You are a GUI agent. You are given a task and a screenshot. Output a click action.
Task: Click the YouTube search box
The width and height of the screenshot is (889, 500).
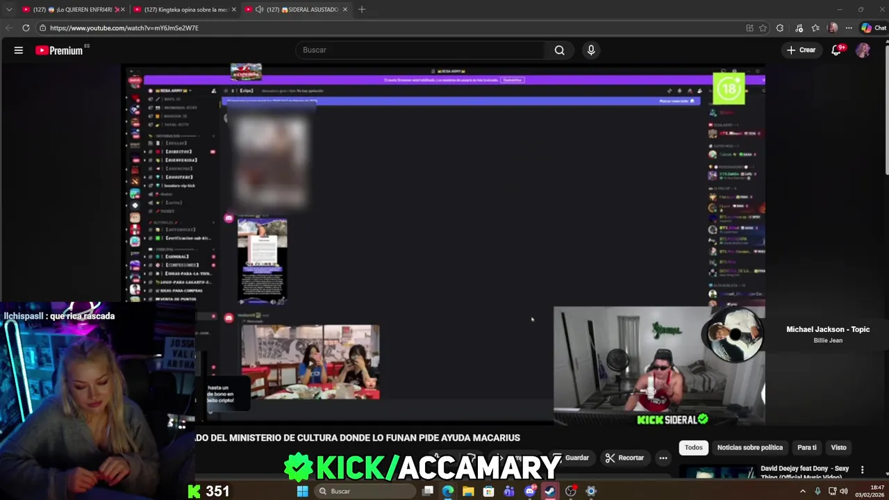click(421, 50)
